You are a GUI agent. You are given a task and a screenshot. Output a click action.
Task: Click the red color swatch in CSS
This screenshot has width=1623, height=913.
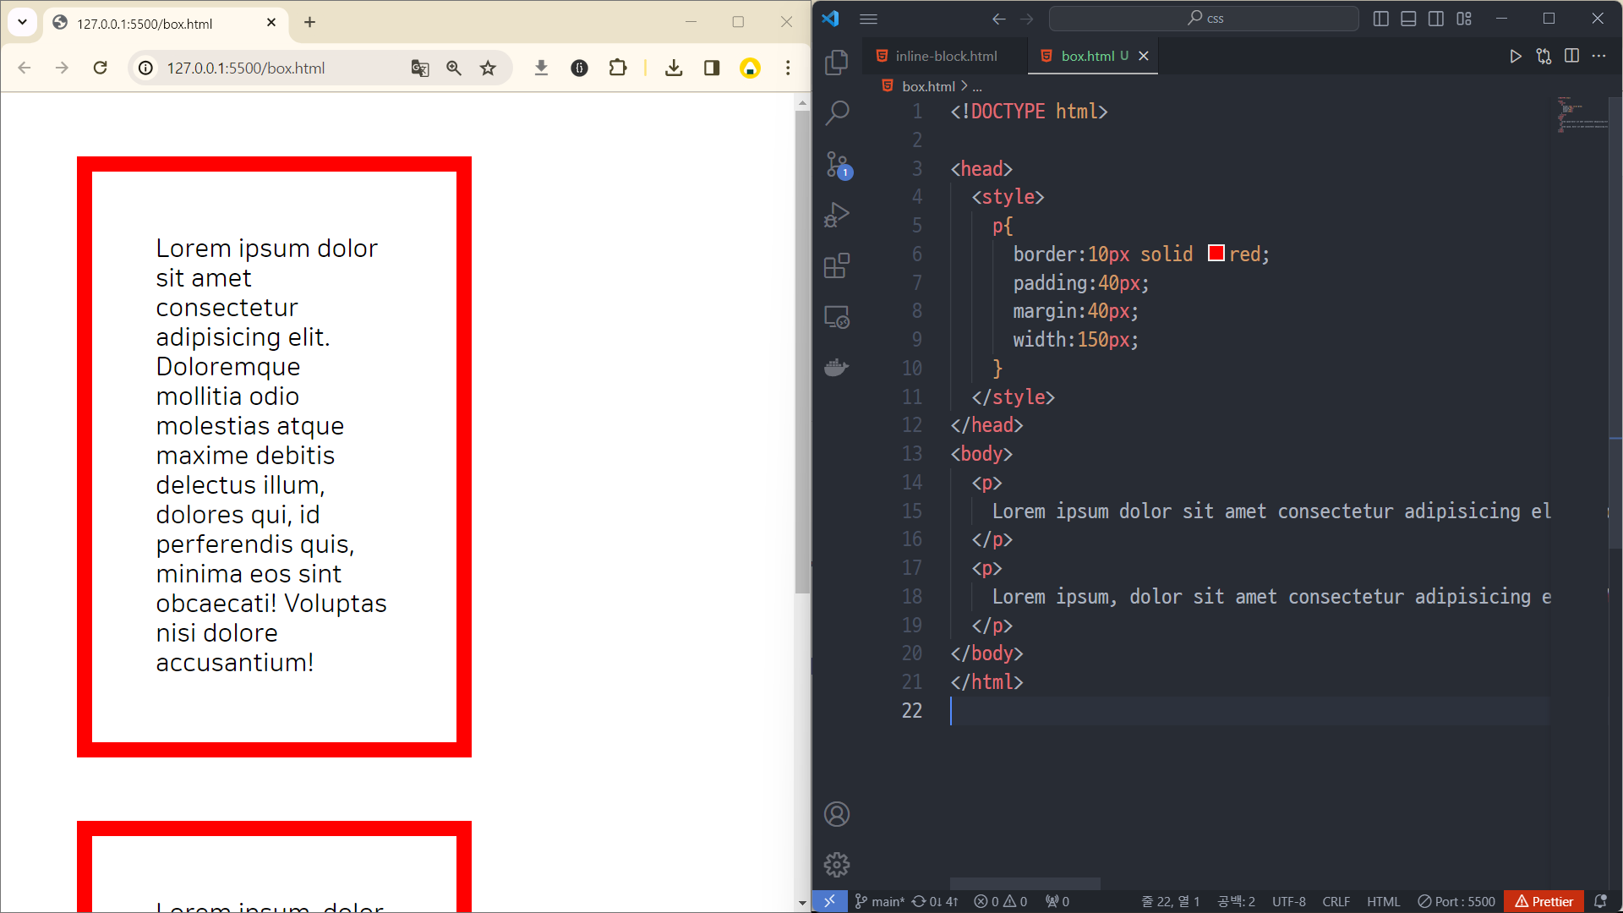pos(1216,254)
